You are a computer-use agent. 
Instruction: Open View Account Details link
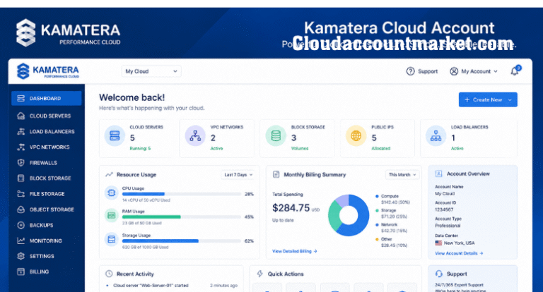459,253
